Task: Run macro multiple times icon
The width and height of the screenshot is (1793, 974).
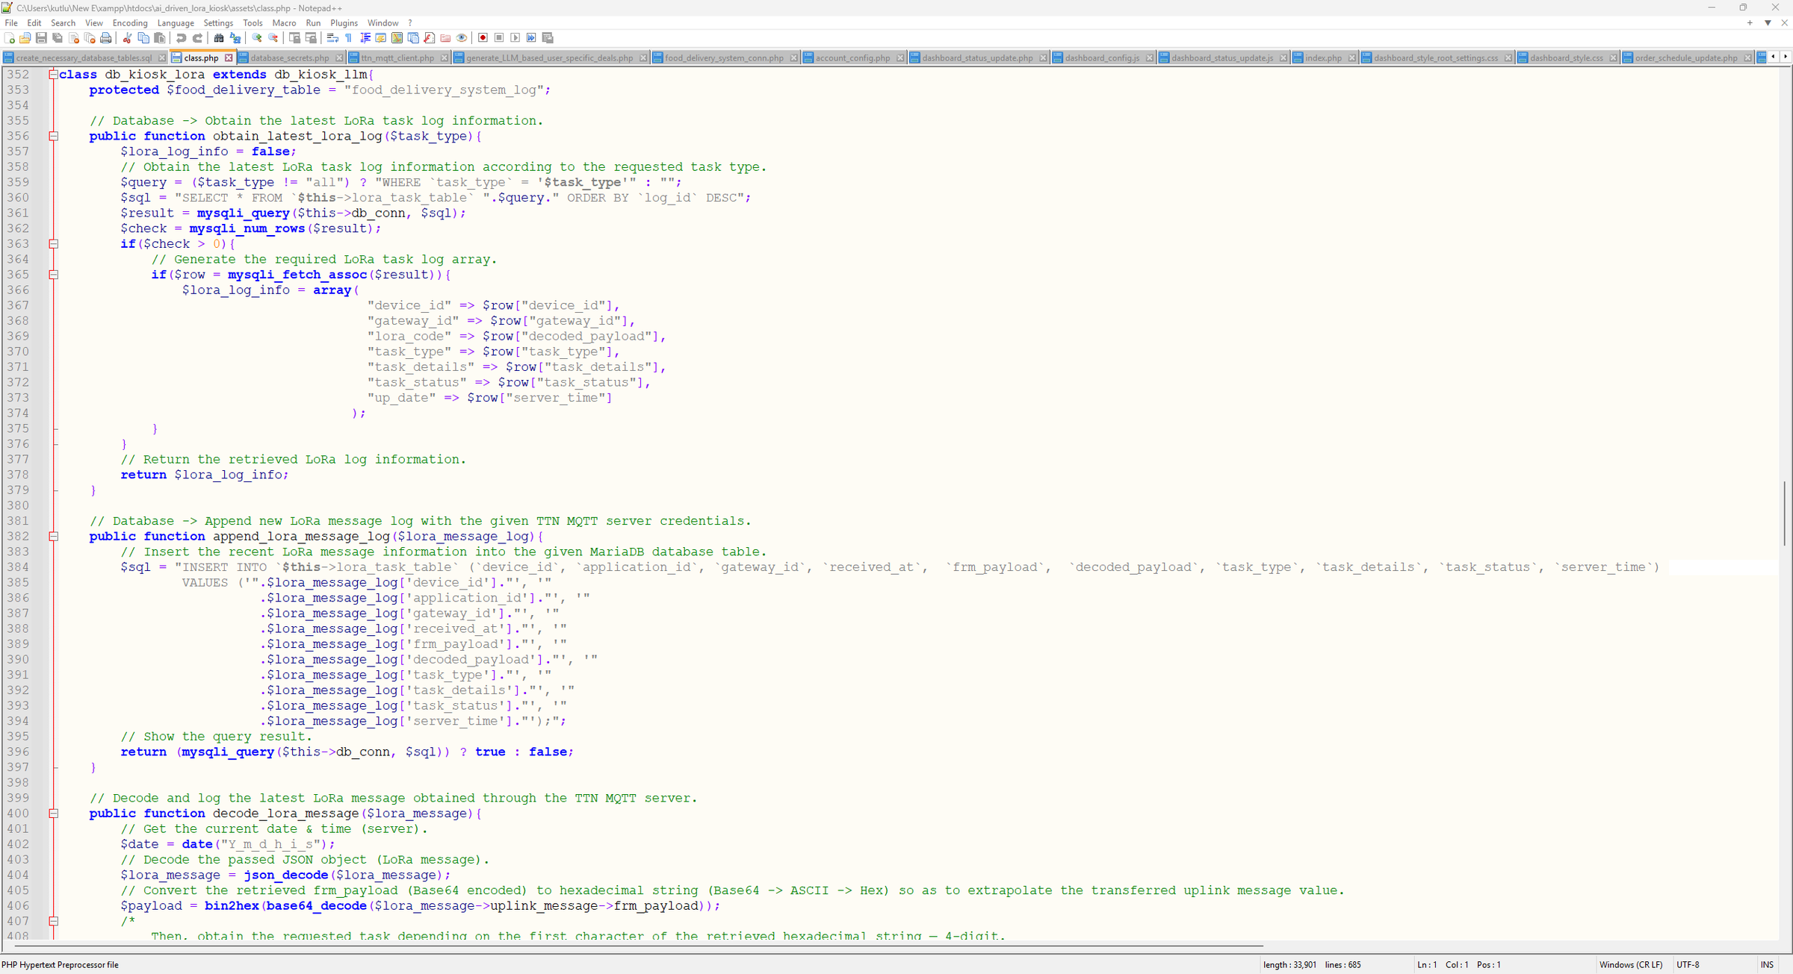Action: pyautogui.click(x=531, y=38)
